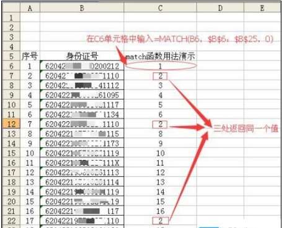The image size is (284, 228).
Task: Click column A header
Action: click(30, 8)
